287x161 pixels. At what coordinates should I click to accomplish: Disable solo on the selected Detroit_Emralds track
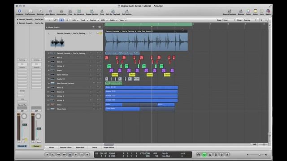pos(100,33)
